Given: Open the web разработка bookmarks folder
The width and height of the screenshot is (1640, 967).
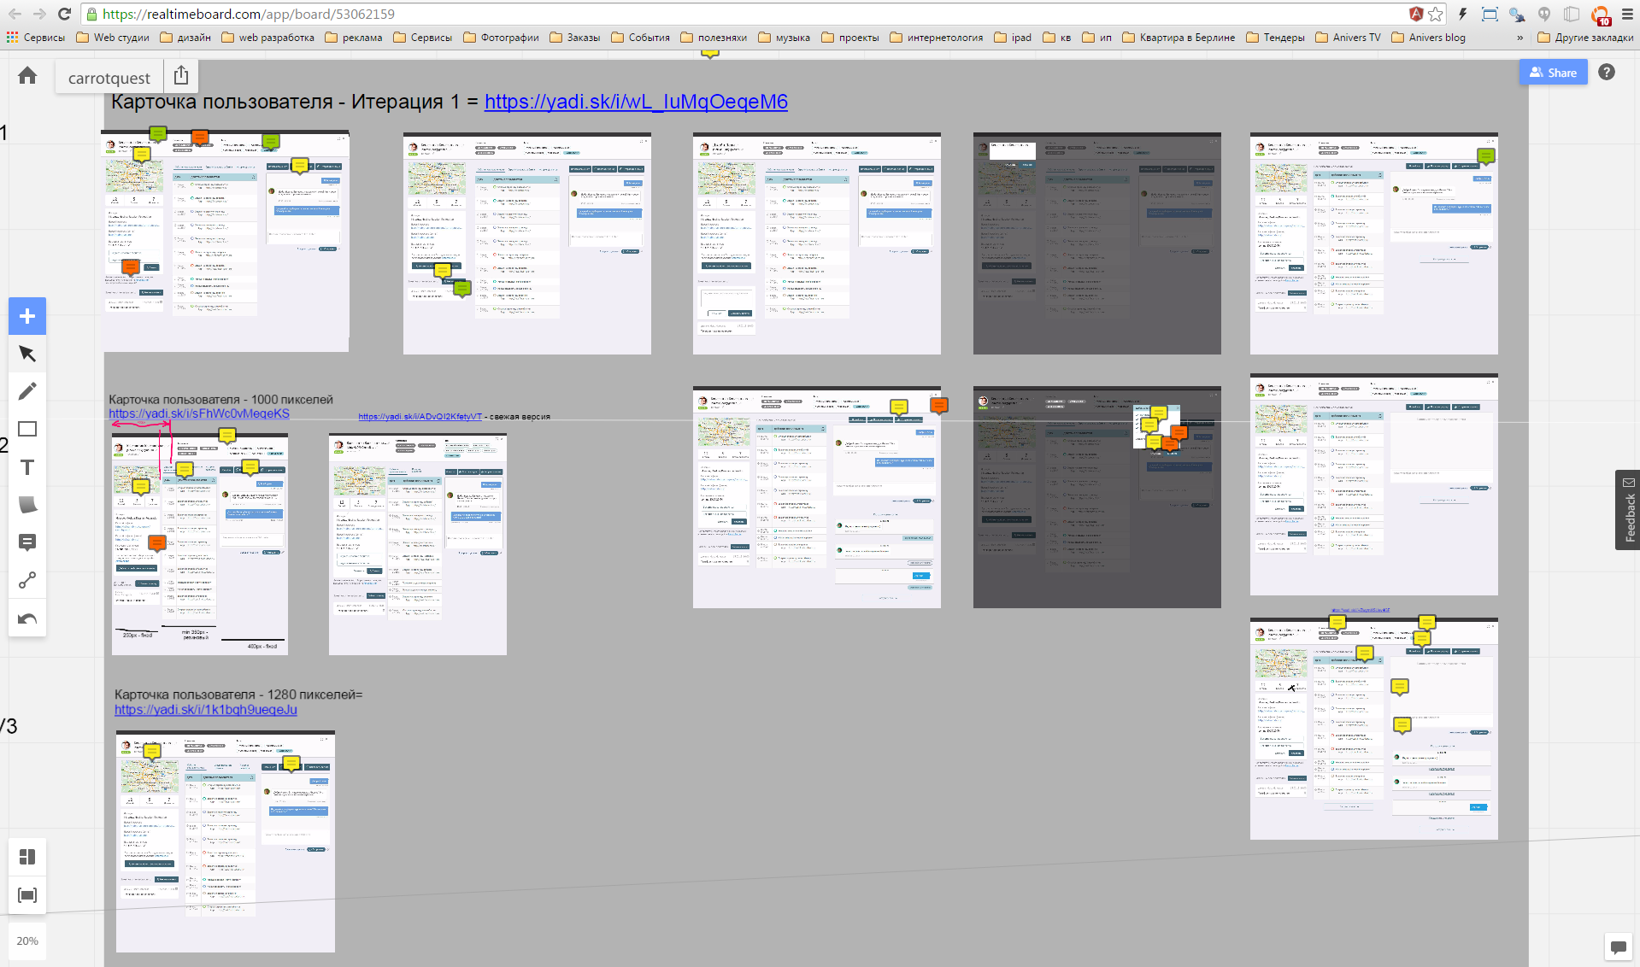Looking at the screenshot, I should (267, 38).
